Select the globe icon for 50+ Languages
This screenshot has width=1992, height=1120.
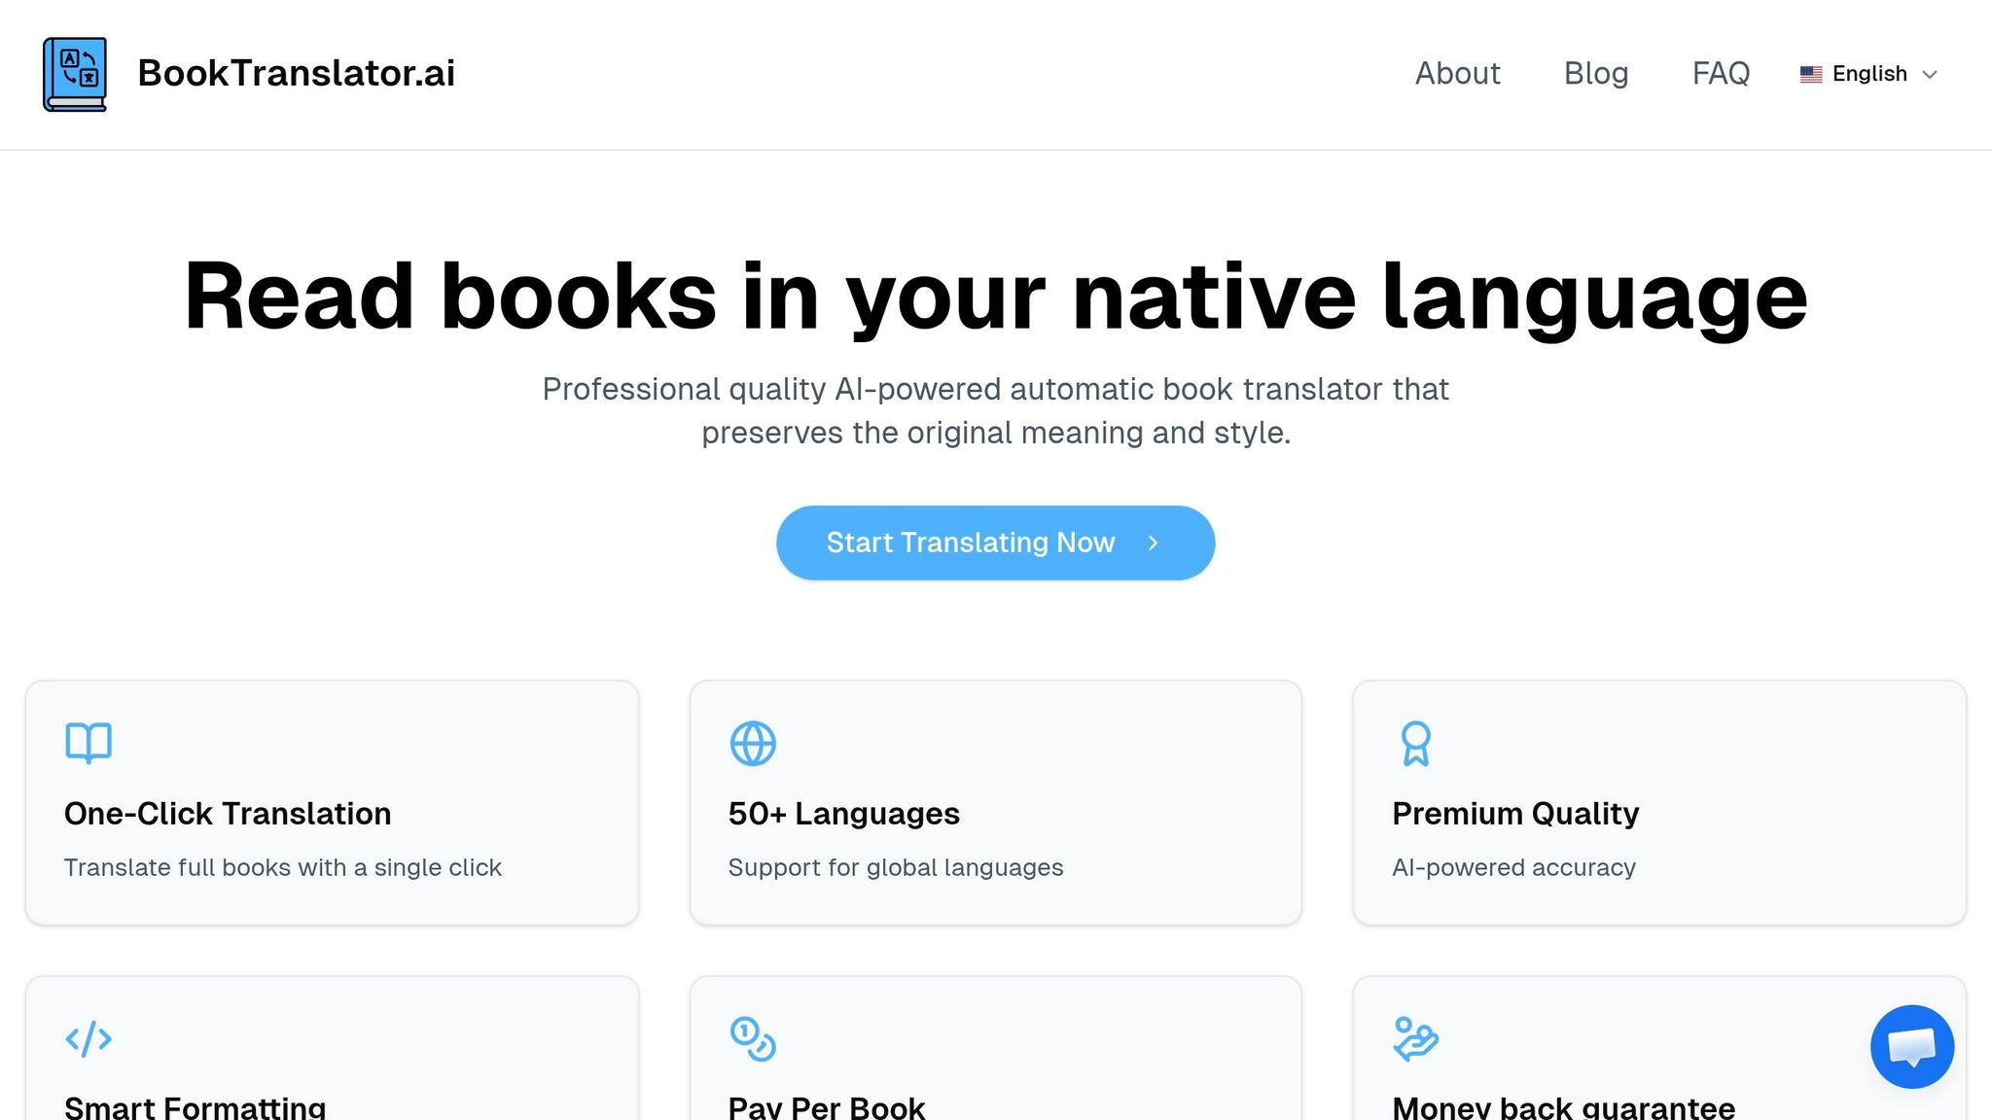click(x=751, y=742)
